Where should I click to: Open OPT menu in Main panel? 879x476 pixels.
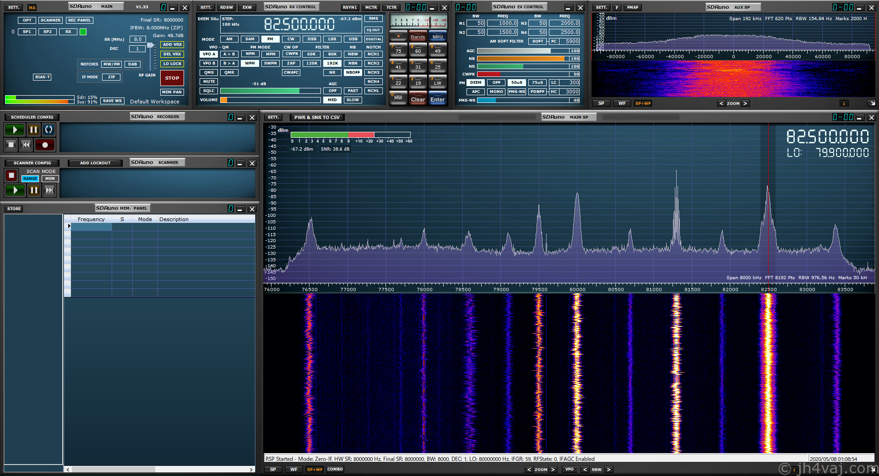(x=27, y=20)
